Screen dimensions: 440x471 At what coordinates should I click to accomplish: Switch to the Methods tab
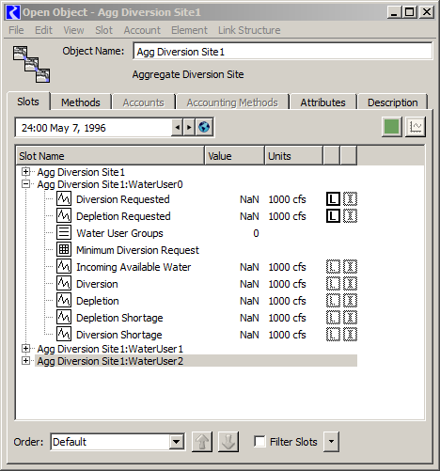(81, 102)
